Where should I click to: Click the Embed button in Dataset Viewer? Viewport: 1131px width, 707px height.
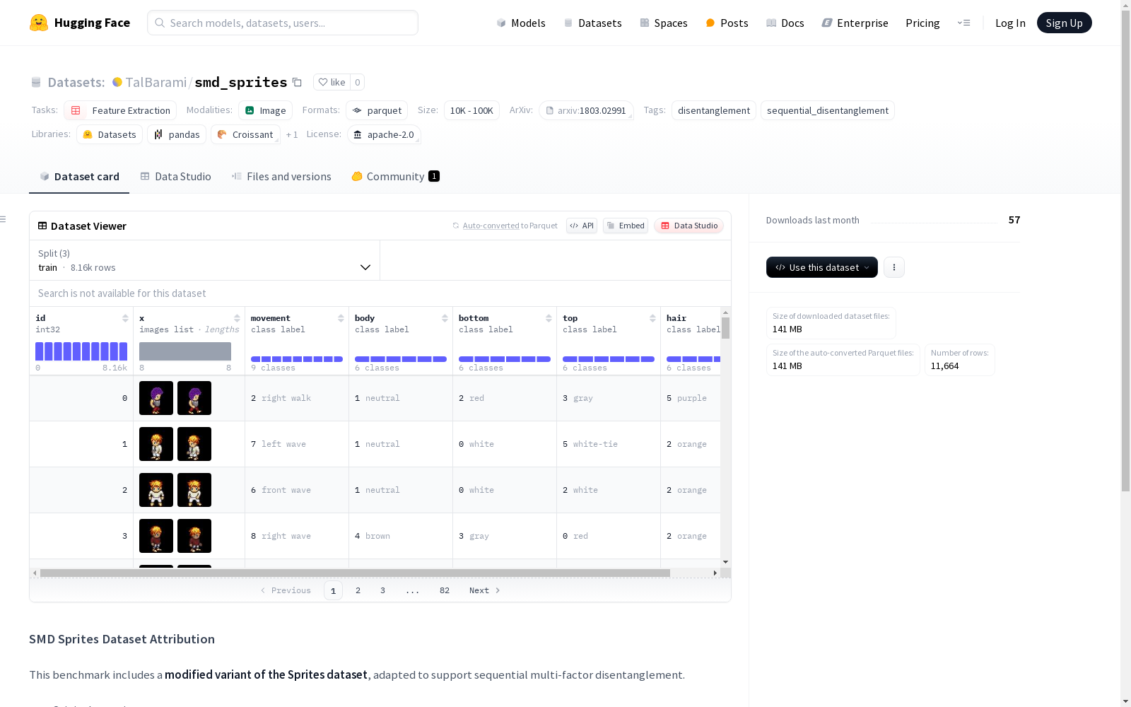tap(626, 226)
